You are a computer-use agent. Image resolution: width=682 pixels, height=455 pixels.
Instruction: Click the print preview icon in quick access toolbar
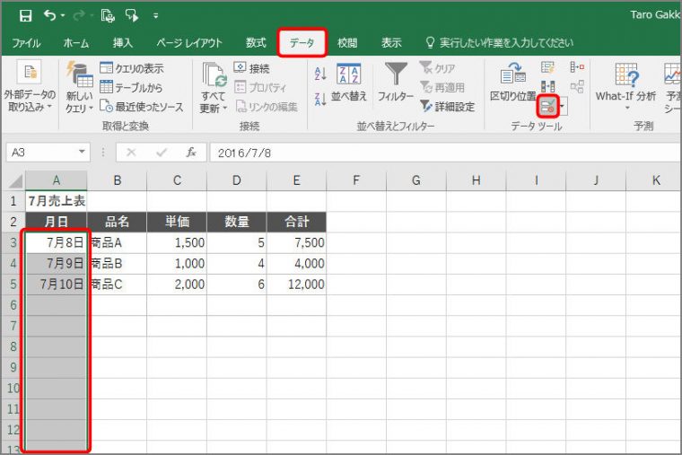pyautogui.click(x=108, y=15)
